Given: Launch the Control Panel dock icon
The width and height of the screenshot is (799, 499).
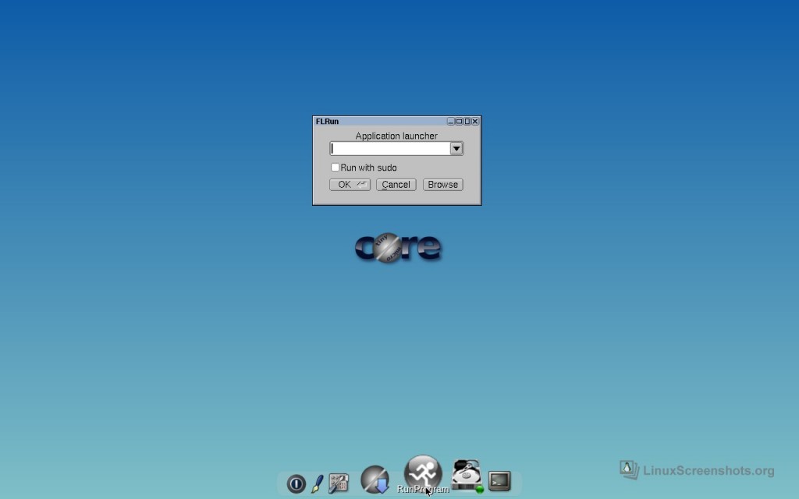Looking at the screenshot, I should click(338, 481).
